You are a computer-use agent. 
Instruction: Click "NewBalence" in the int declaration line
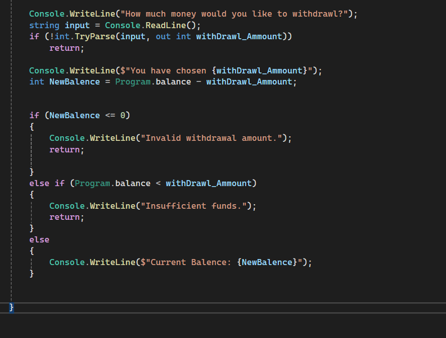75,82
